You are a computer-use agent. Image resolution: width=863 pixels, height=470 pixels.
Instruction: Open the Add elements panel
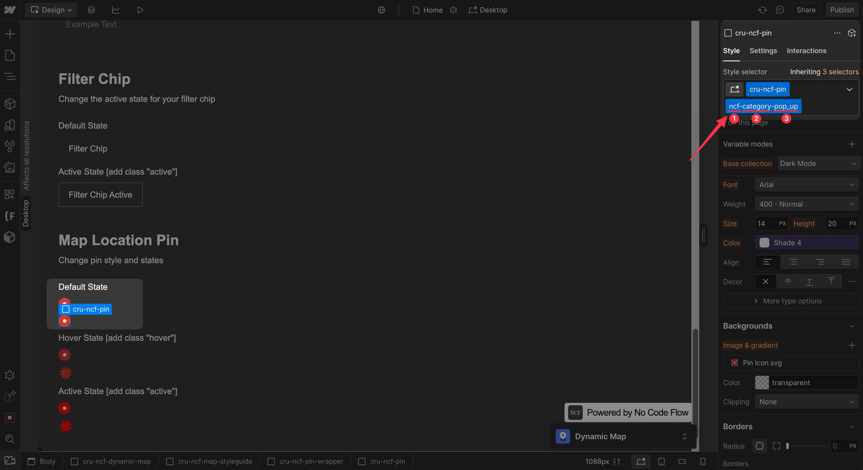tap(10, 34)
